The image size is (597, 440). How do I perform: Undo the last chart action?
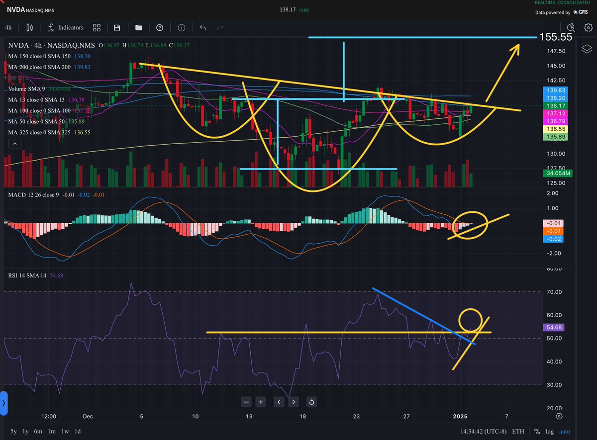(x=202, y=28)
